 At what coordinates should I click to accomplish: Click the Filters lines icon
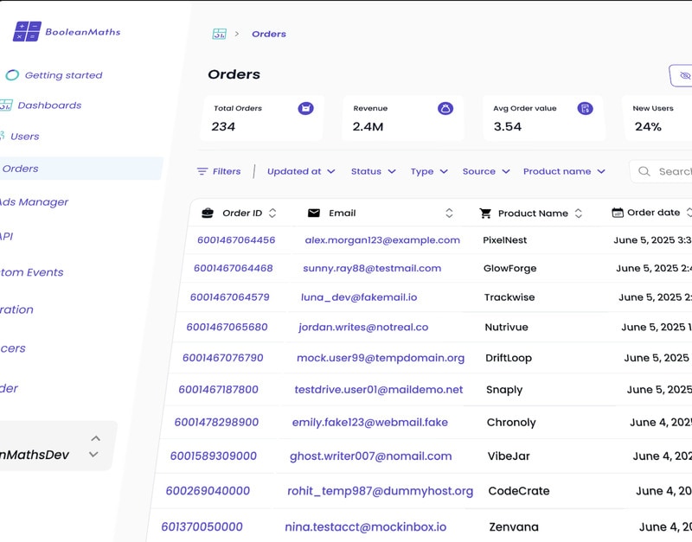point(202,171)
